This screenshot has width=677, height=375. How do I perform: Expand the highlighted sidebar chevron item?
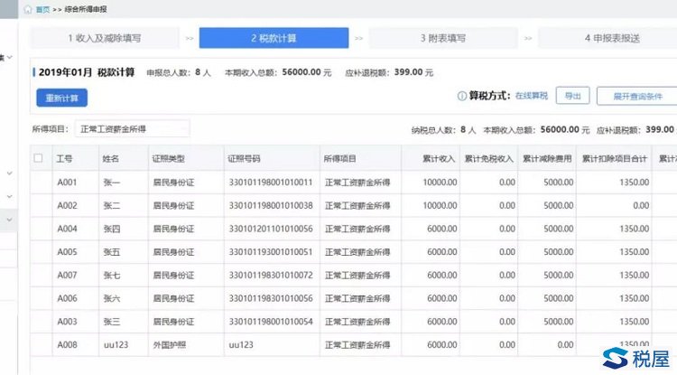point(9,218)
